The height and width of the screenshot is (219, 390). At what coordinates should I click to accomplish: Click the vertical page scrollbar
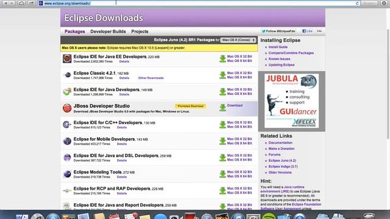pos(388,85)
